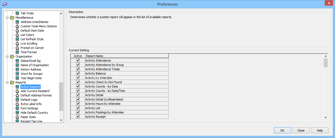The width and height of the screenshot is (335, 138).
Task: Open the Name of Organization setting
Action: [x=35, y=65]
